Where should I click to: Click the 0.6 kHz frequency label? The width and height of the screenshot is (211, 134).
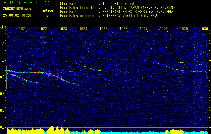click(3, 127)
